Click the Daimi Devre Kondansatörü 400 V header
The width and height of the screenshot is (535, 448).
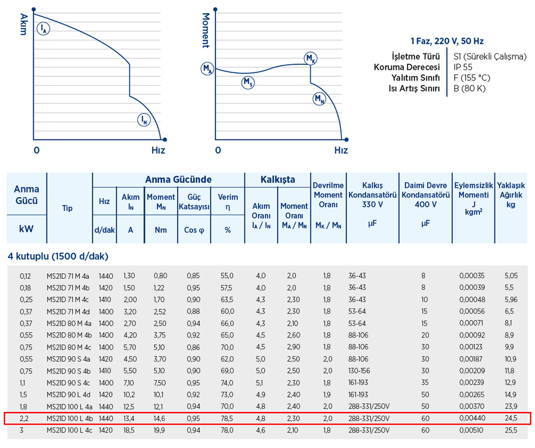click(426, 195)
